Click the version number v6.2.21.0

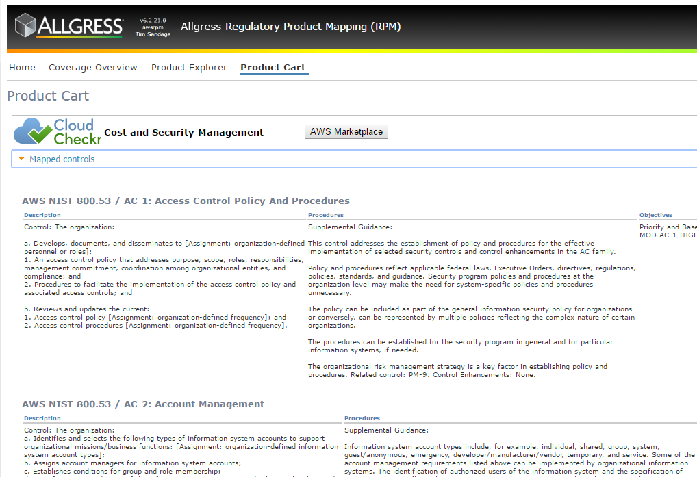pyautogui.click(x=153, y=21)
